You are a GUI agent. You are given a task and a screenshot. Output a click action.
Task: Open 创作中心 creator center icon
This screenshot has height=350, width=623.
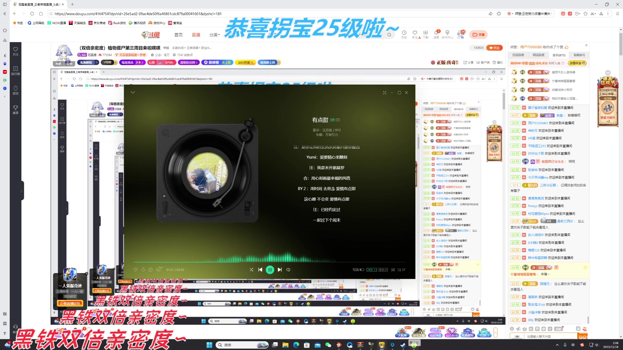(447, 34)
